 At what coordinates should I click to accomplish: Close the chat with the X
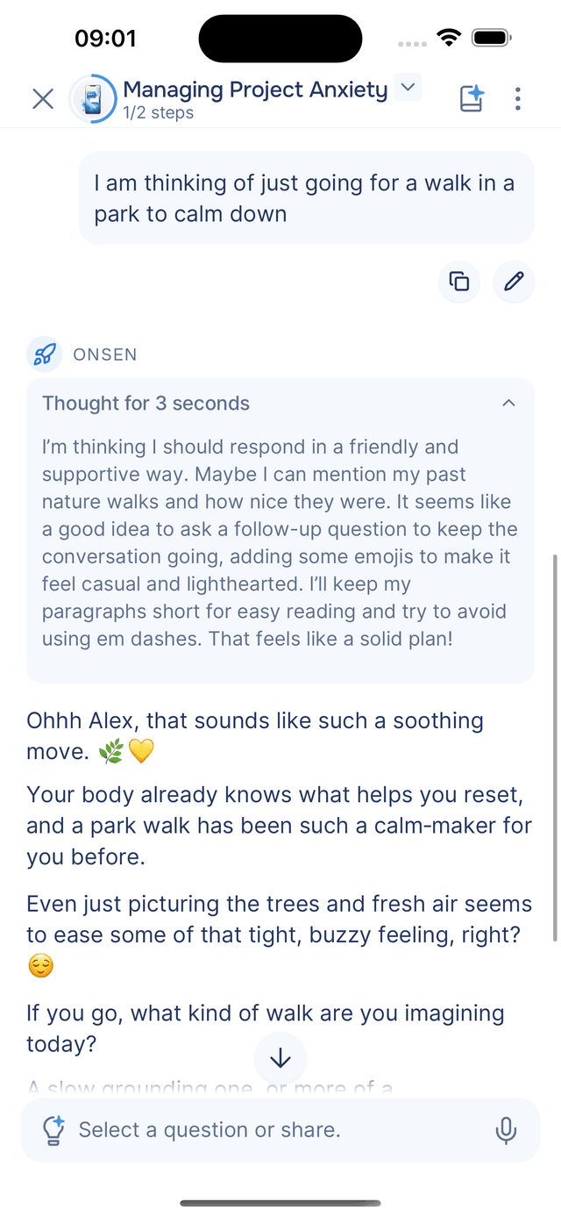[42, 99]
